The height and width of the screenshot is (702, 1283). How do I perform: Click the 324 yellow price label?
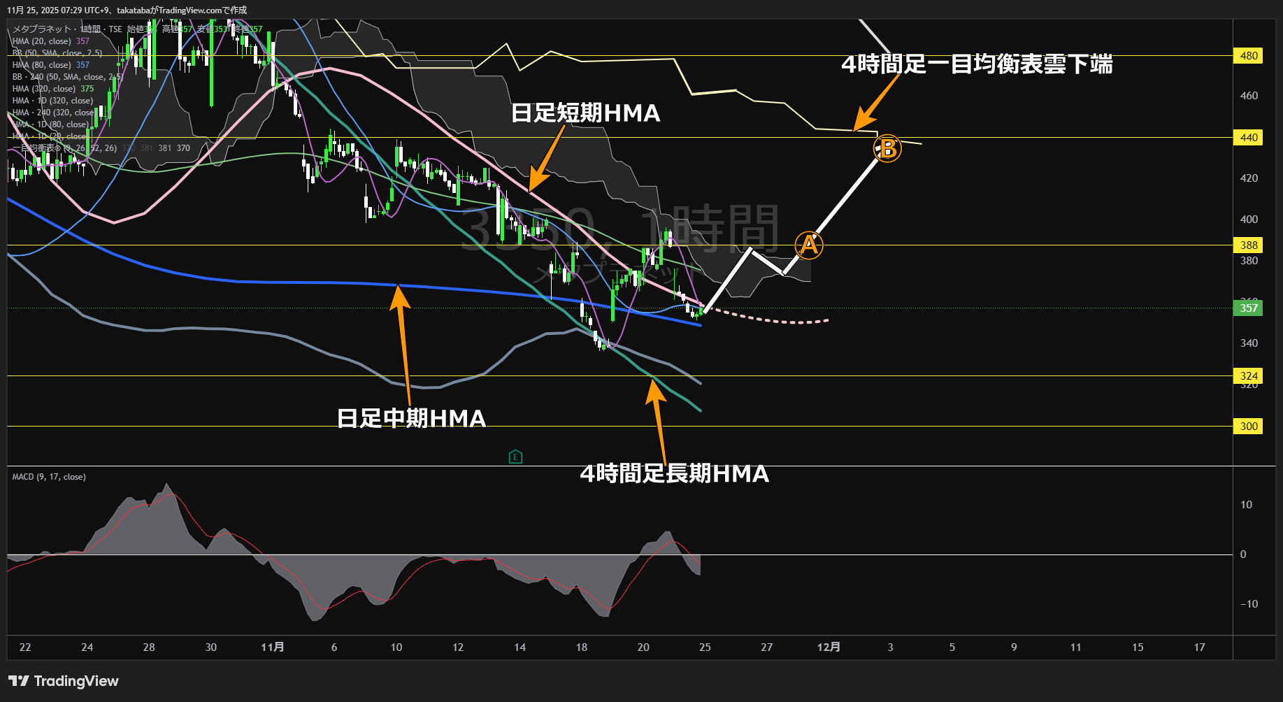(1248, 376)
